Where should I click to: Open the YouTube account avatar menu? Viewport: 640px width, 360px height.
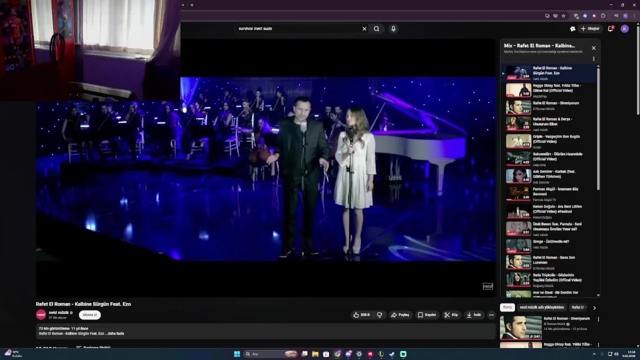624,28
